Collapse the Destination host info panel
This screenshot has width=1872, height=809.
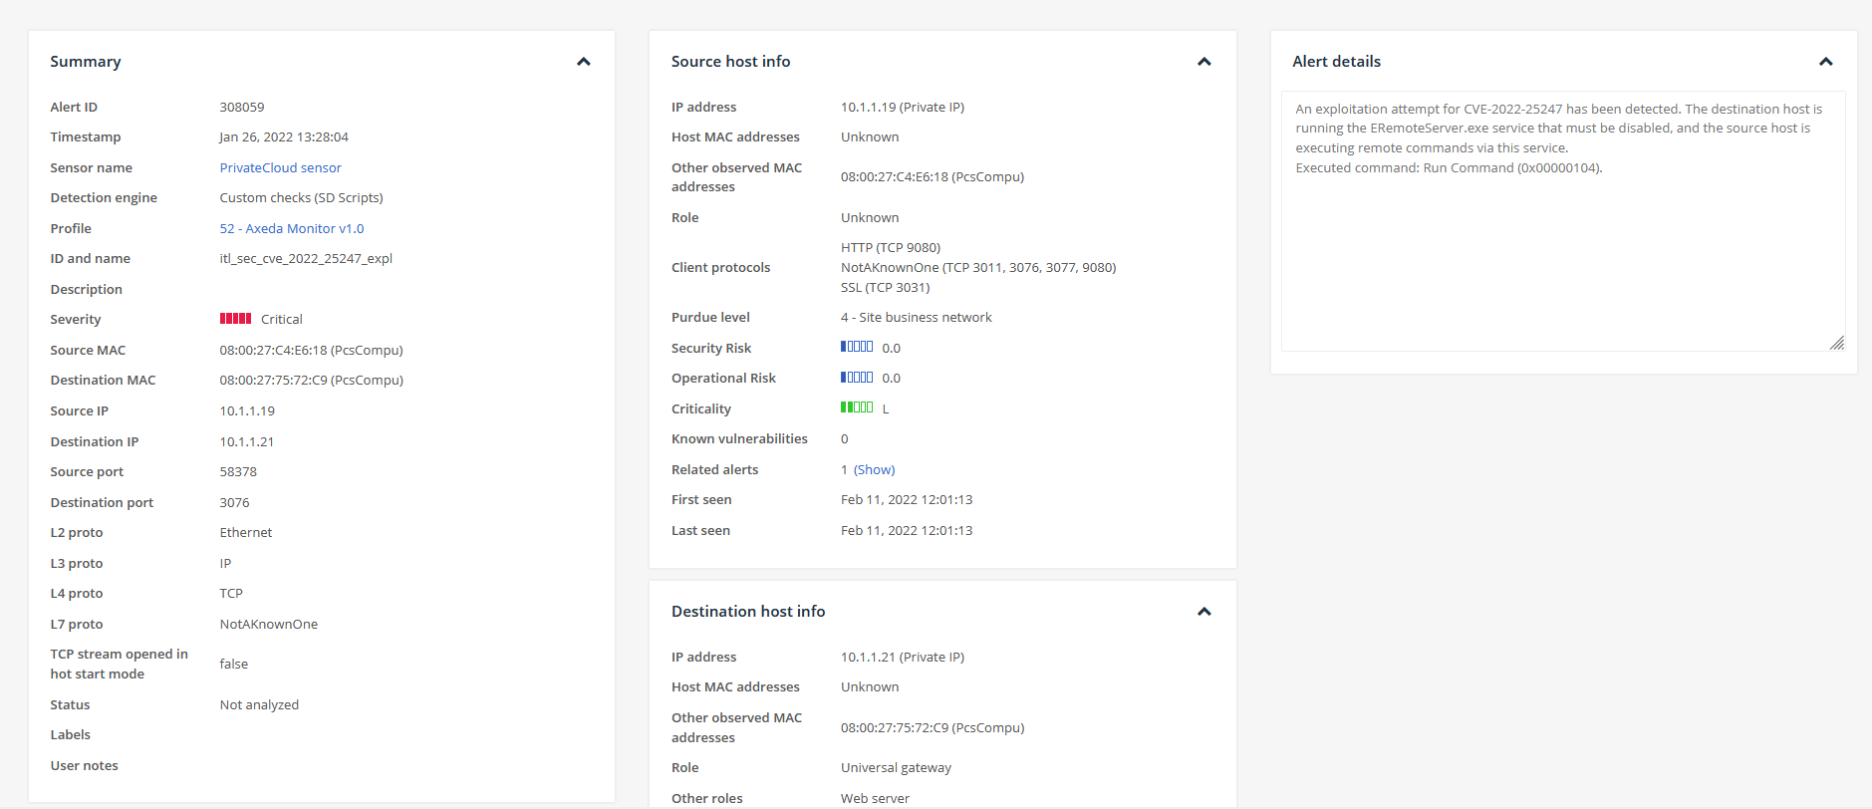(x=1203, y=612)
